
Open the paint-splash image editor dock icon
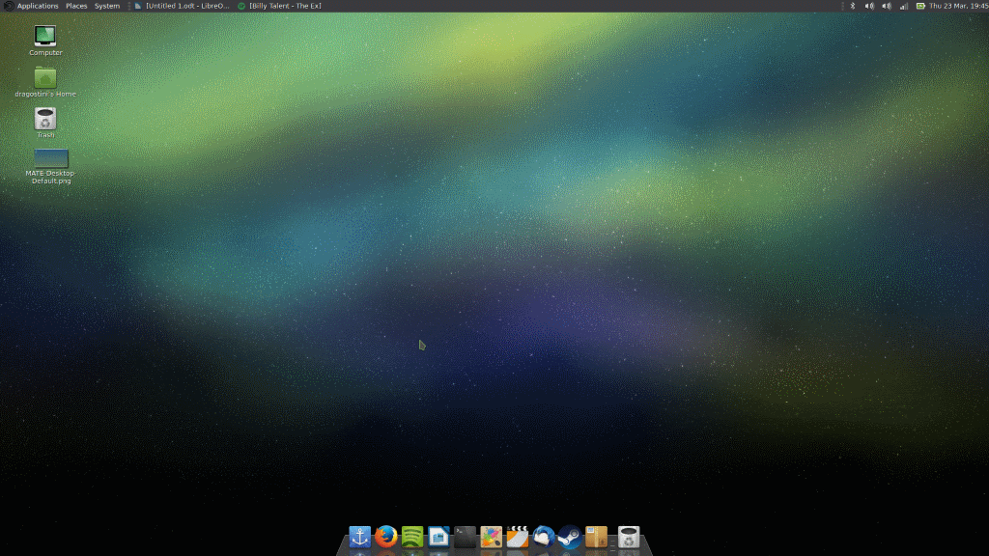490,538
